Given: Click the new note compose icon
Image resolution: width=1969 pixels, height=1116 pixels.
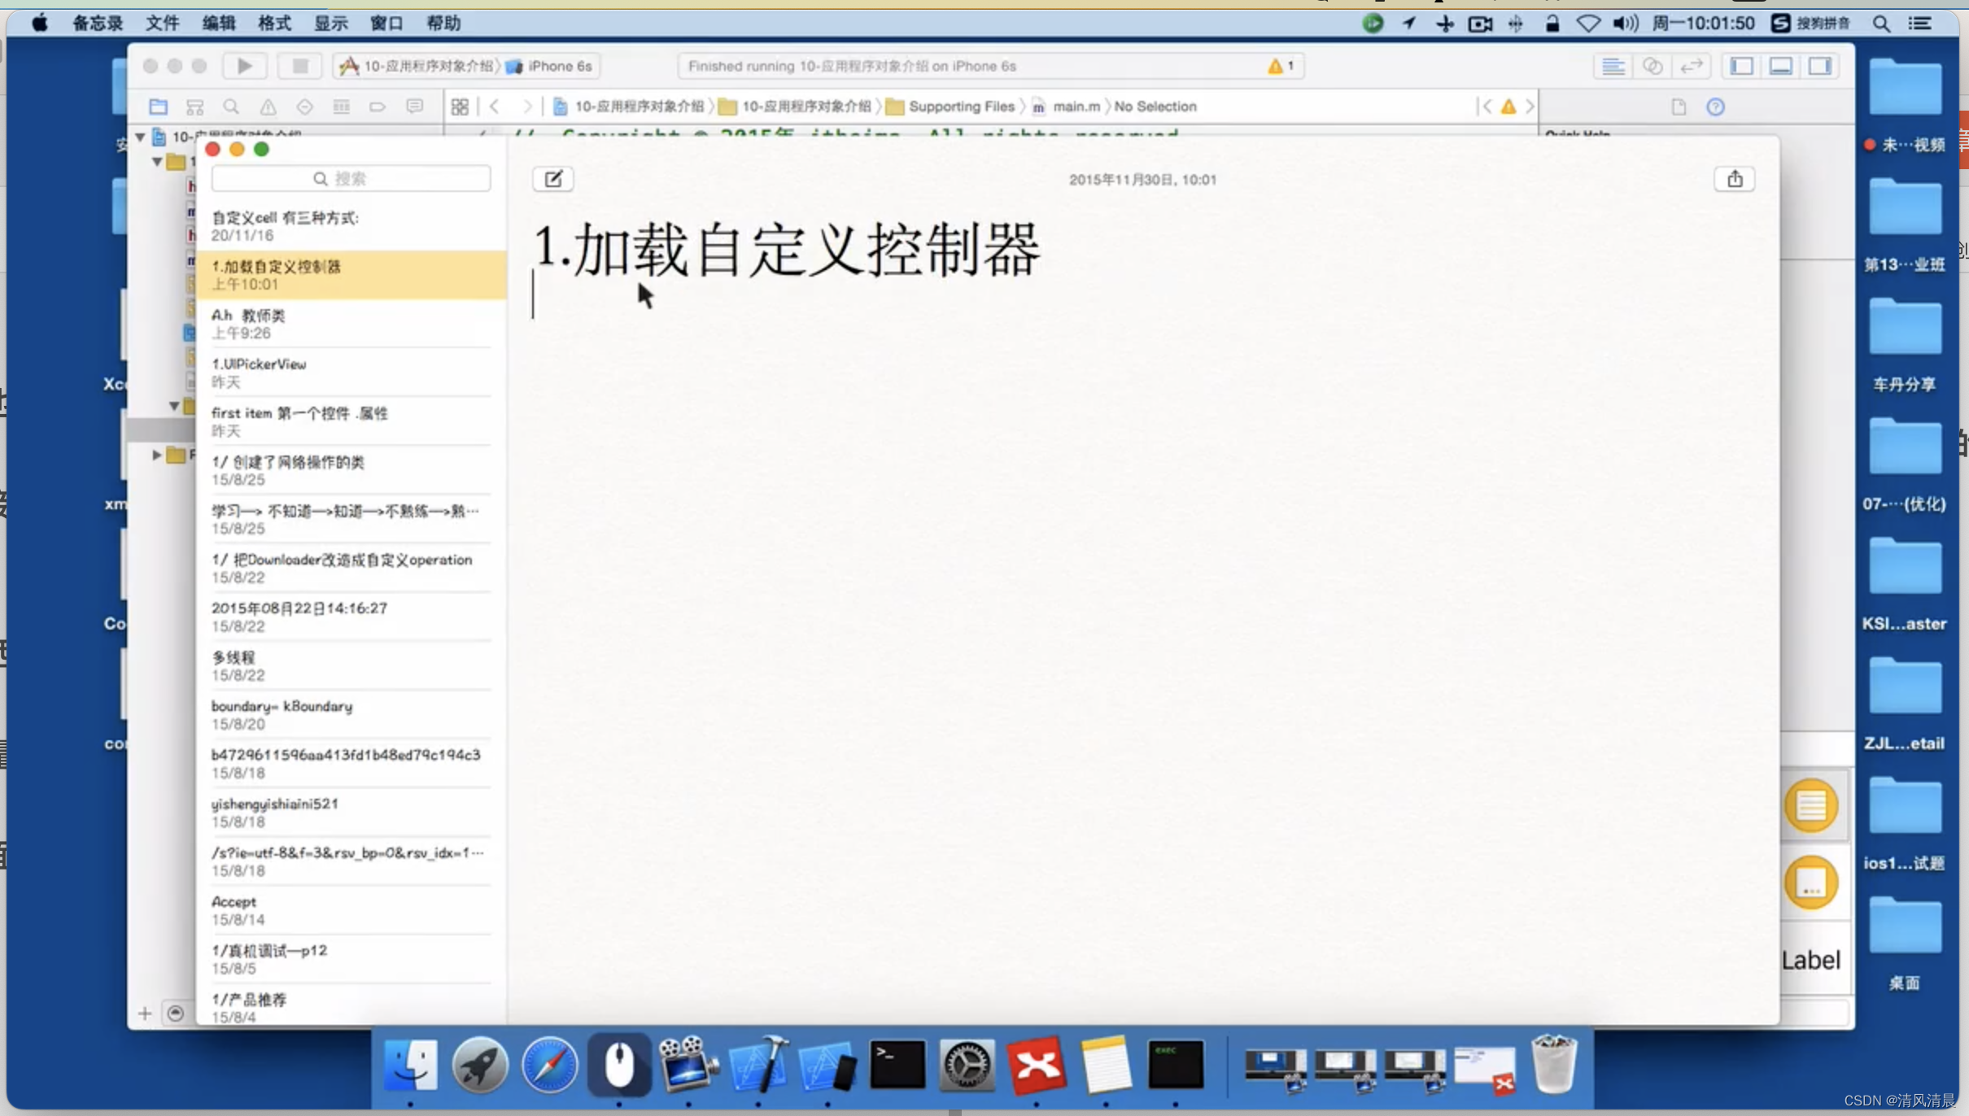Looking at the screenshot, I should 553,179.
